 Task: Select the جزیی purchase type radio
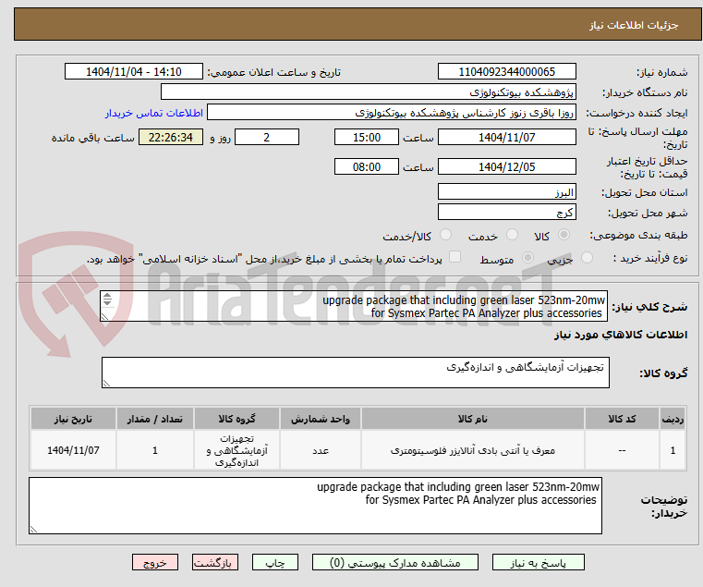(587, 258)
